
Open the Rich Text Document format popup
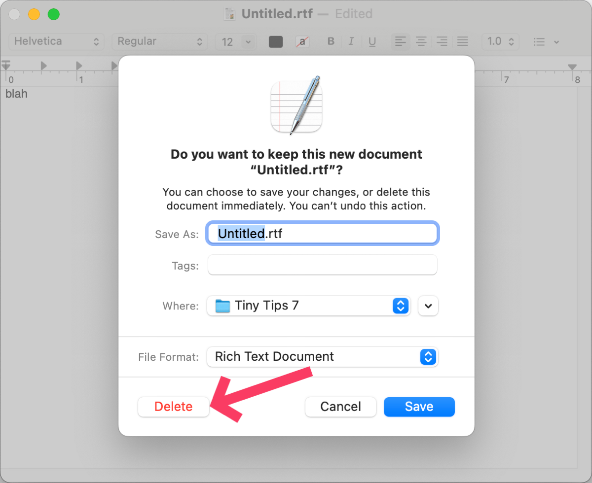tap(323, 356)
